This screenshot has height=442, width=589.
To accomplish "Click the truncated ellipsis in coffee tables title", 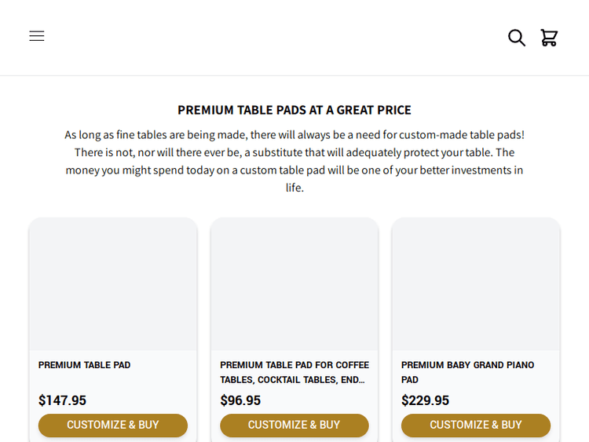I will pyautogui.click(x=360, y=380).
